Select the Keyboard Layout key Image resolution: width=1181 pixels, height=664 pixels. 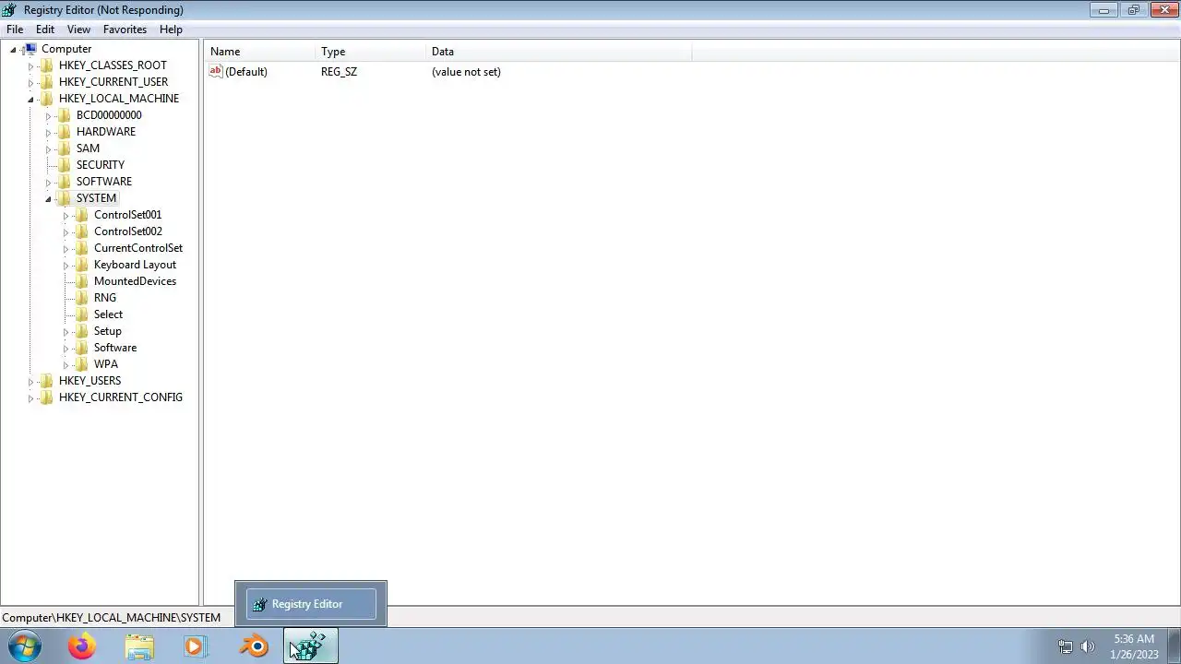point(135,265)
